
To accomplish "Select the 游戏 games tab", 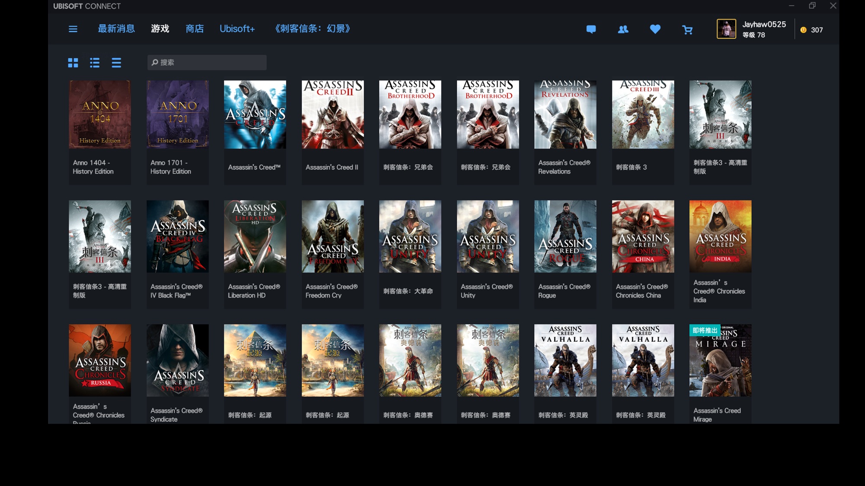I will point(160,29).
